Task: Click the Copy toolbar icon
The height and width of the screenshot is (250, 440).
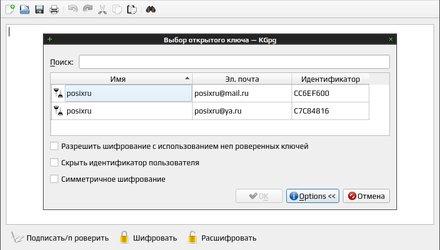Action: point(117,9)
